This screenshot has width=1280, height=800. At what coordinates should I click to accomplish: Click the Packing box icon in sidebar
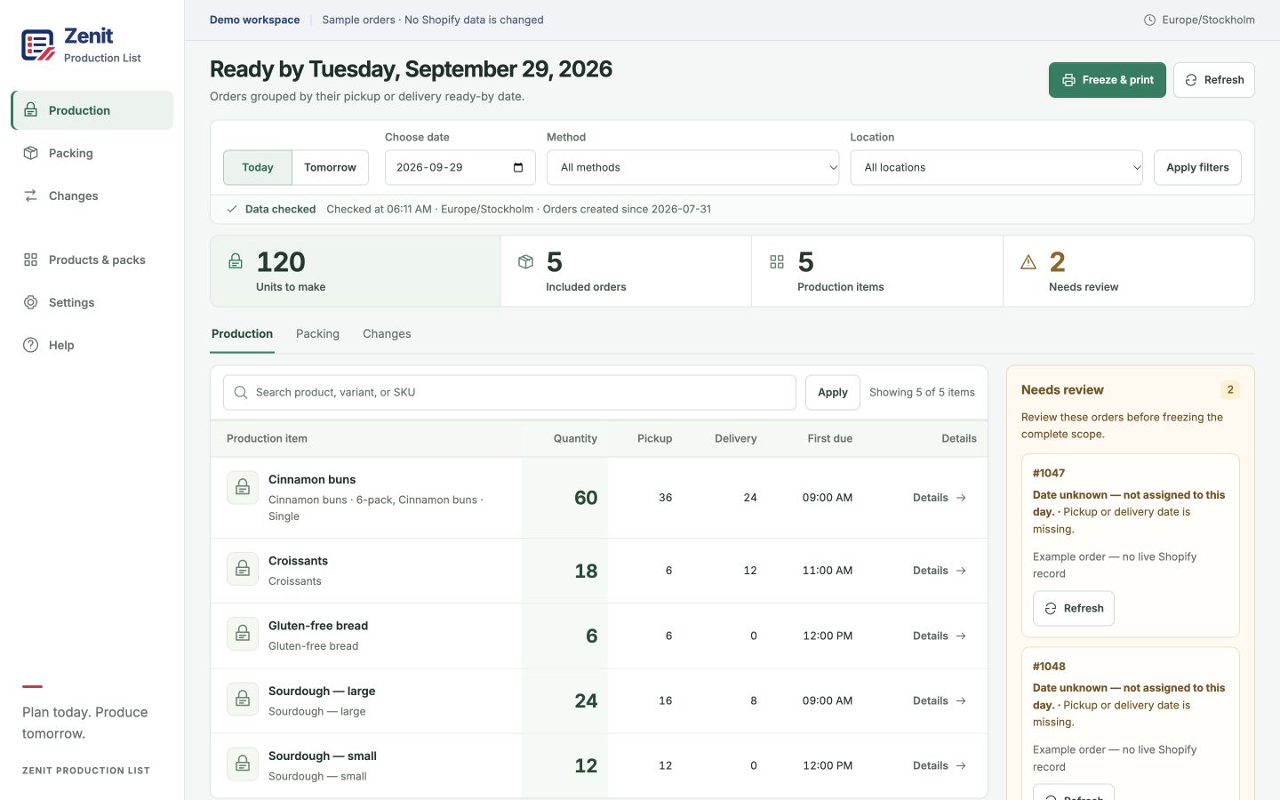click(31, 153)
